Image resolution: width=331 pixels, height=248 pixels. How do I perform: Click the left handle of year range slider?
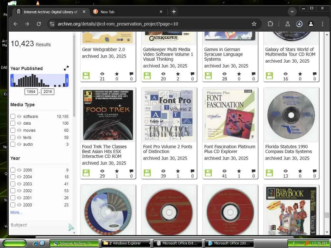click(x=12, y=80)
